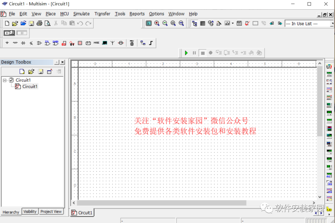
Task: Place a diode component
Action: pos(23,43)
